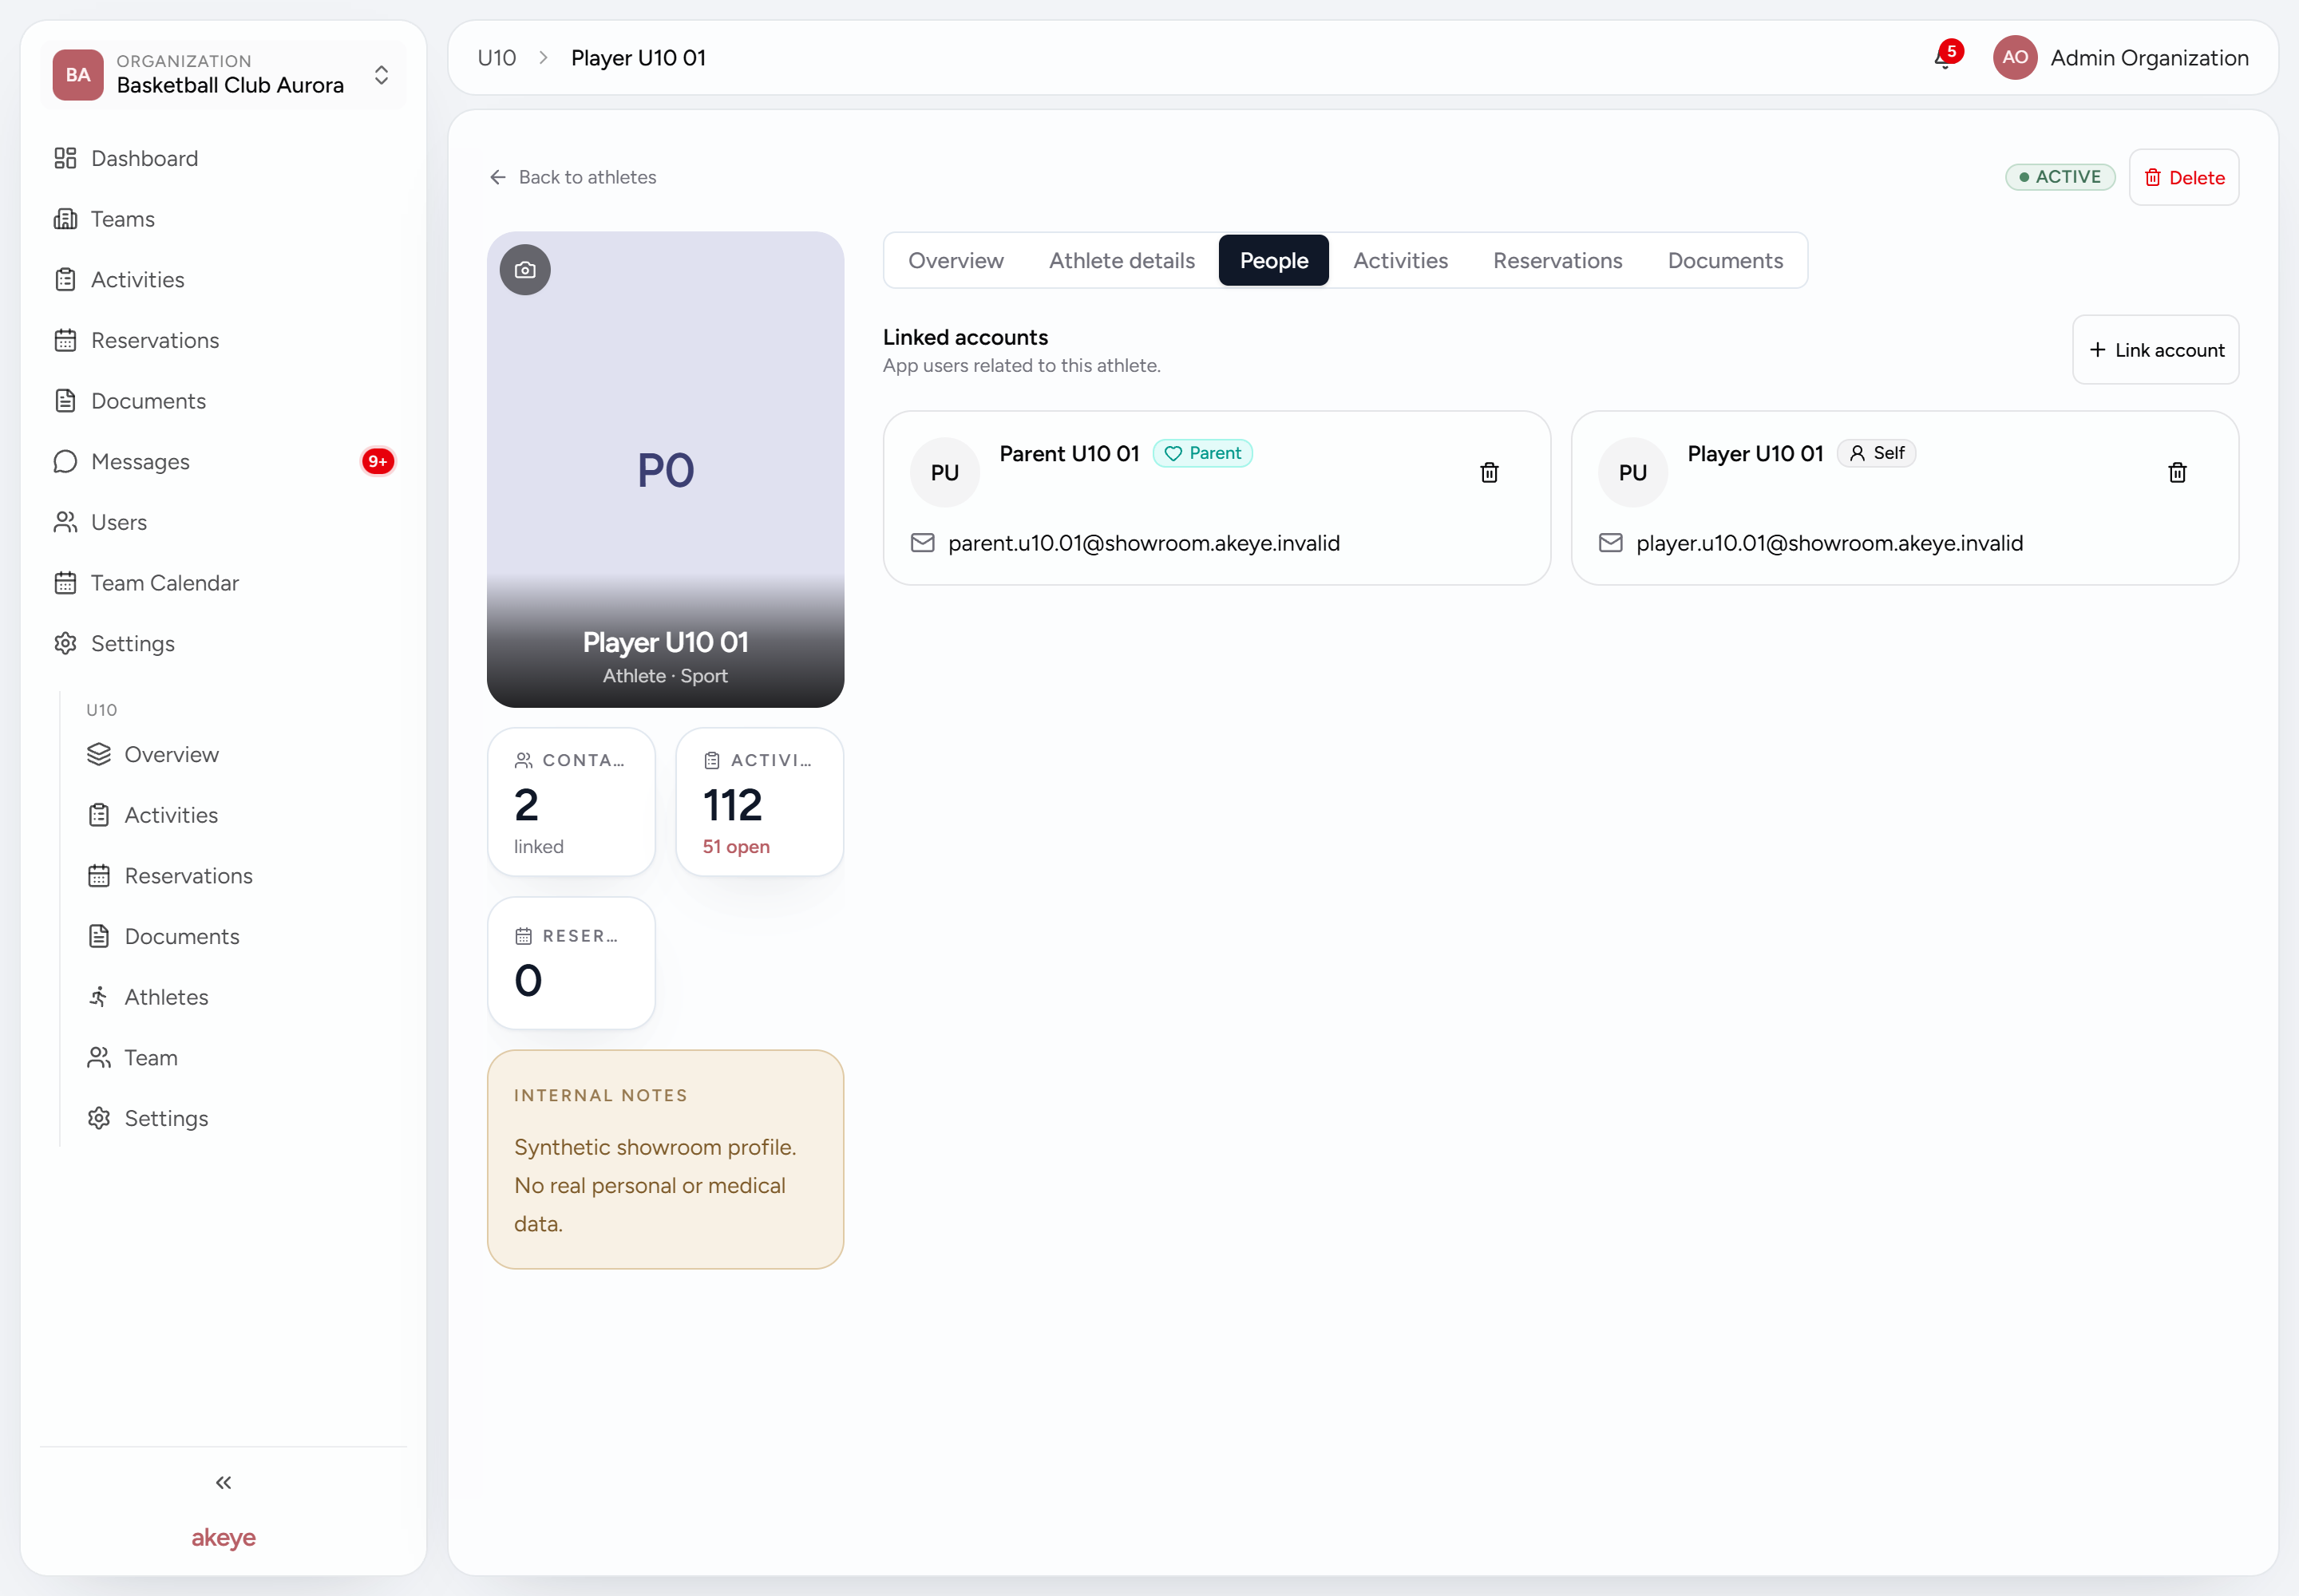Click the 51 open activities text
The width and height of the screenshot is (2299, 1596).
tap(735, 846)
